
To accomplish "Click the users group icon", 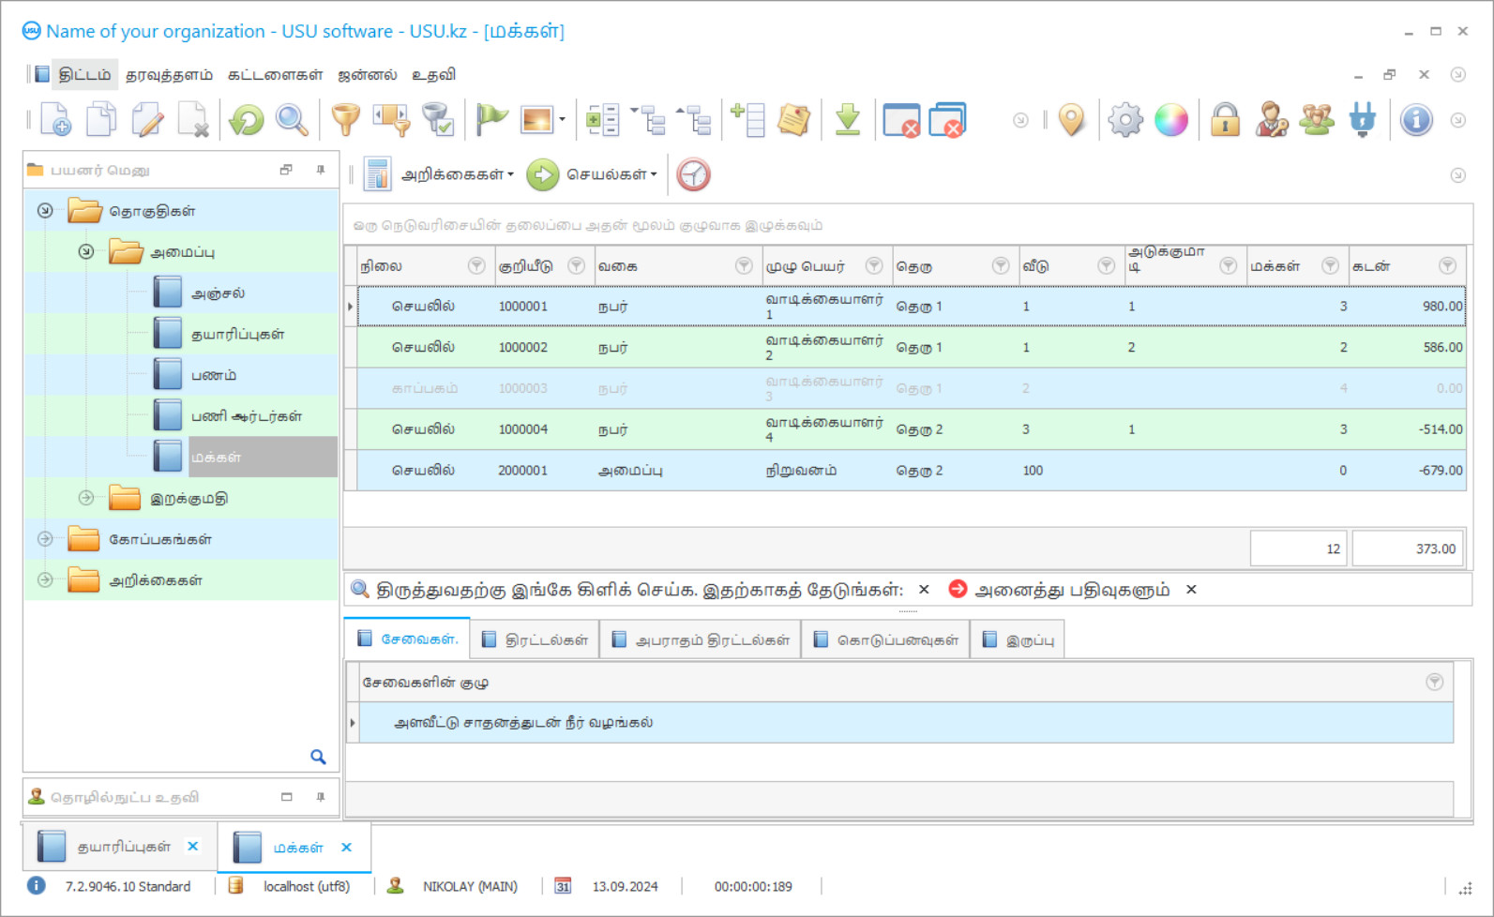I will [x=1317, y=120].
